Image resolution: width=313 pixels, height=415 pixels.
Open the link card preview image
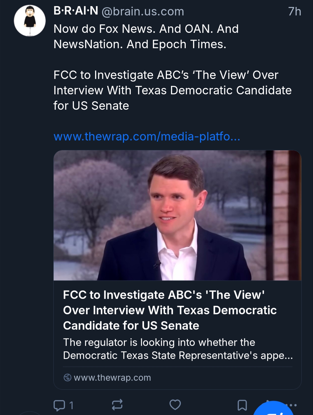[177, 215]
